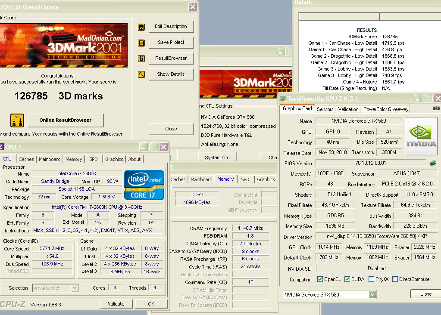Click OK in the CPU-Z window
The image size is (441, 315).
[151, 304]
